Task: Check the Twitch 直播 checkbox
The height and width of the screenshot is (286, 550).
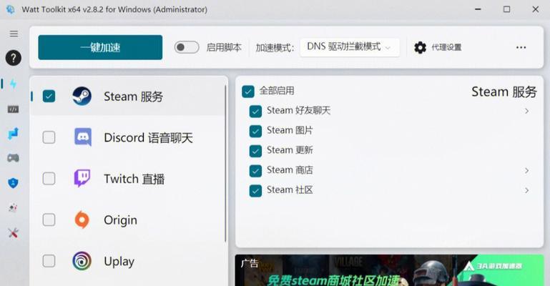Action: click(x=49, y=179)
